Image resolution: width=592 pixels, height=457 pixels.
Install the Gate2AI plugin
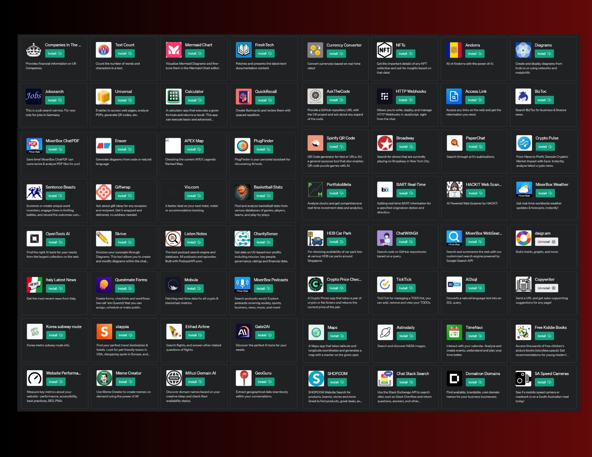[x=265, y=335]
